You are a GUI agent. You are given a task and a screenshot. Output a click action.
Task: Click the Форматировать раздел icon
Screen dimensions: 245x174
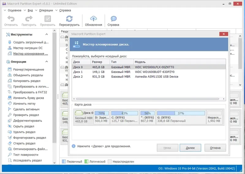(x=10, y=138)
